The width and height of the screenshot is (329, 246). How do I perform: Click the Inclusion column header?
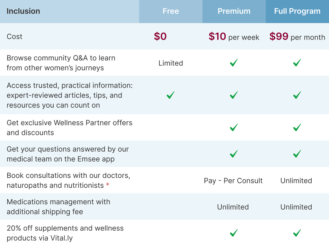(x=23, y=11)
